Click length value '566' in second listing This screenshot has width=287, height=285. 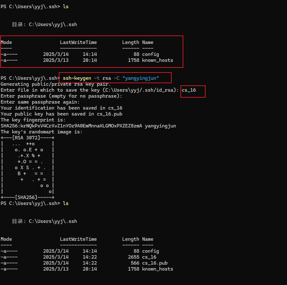(x=135, y=263)
